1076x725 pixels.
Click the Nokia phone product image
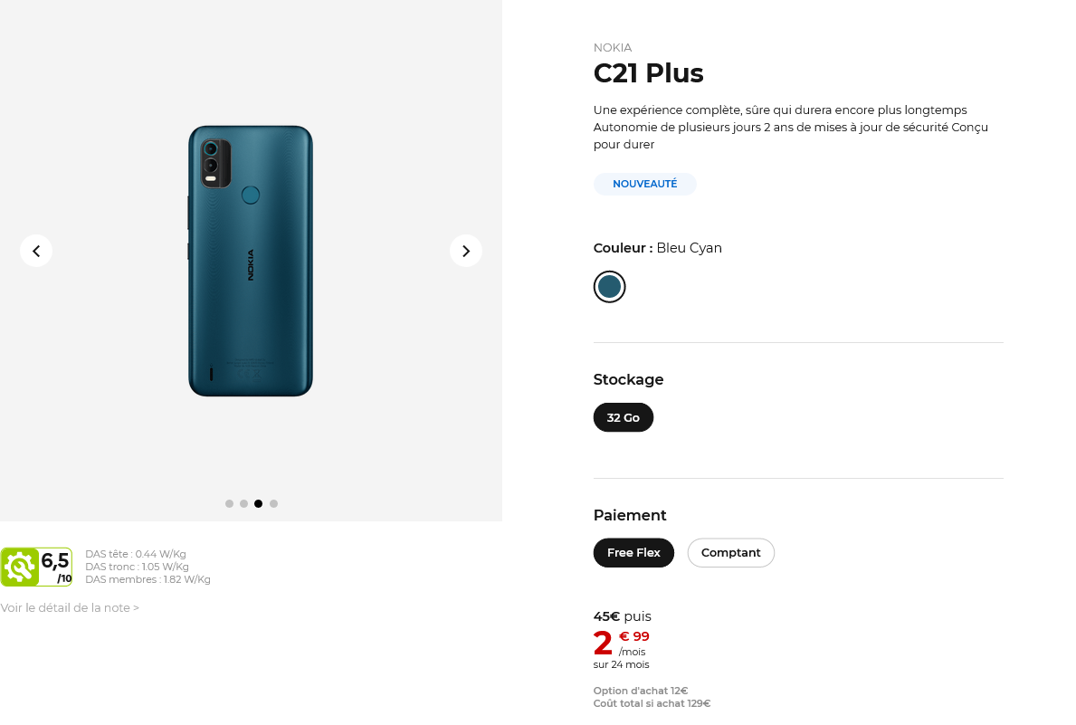point(251,261)
